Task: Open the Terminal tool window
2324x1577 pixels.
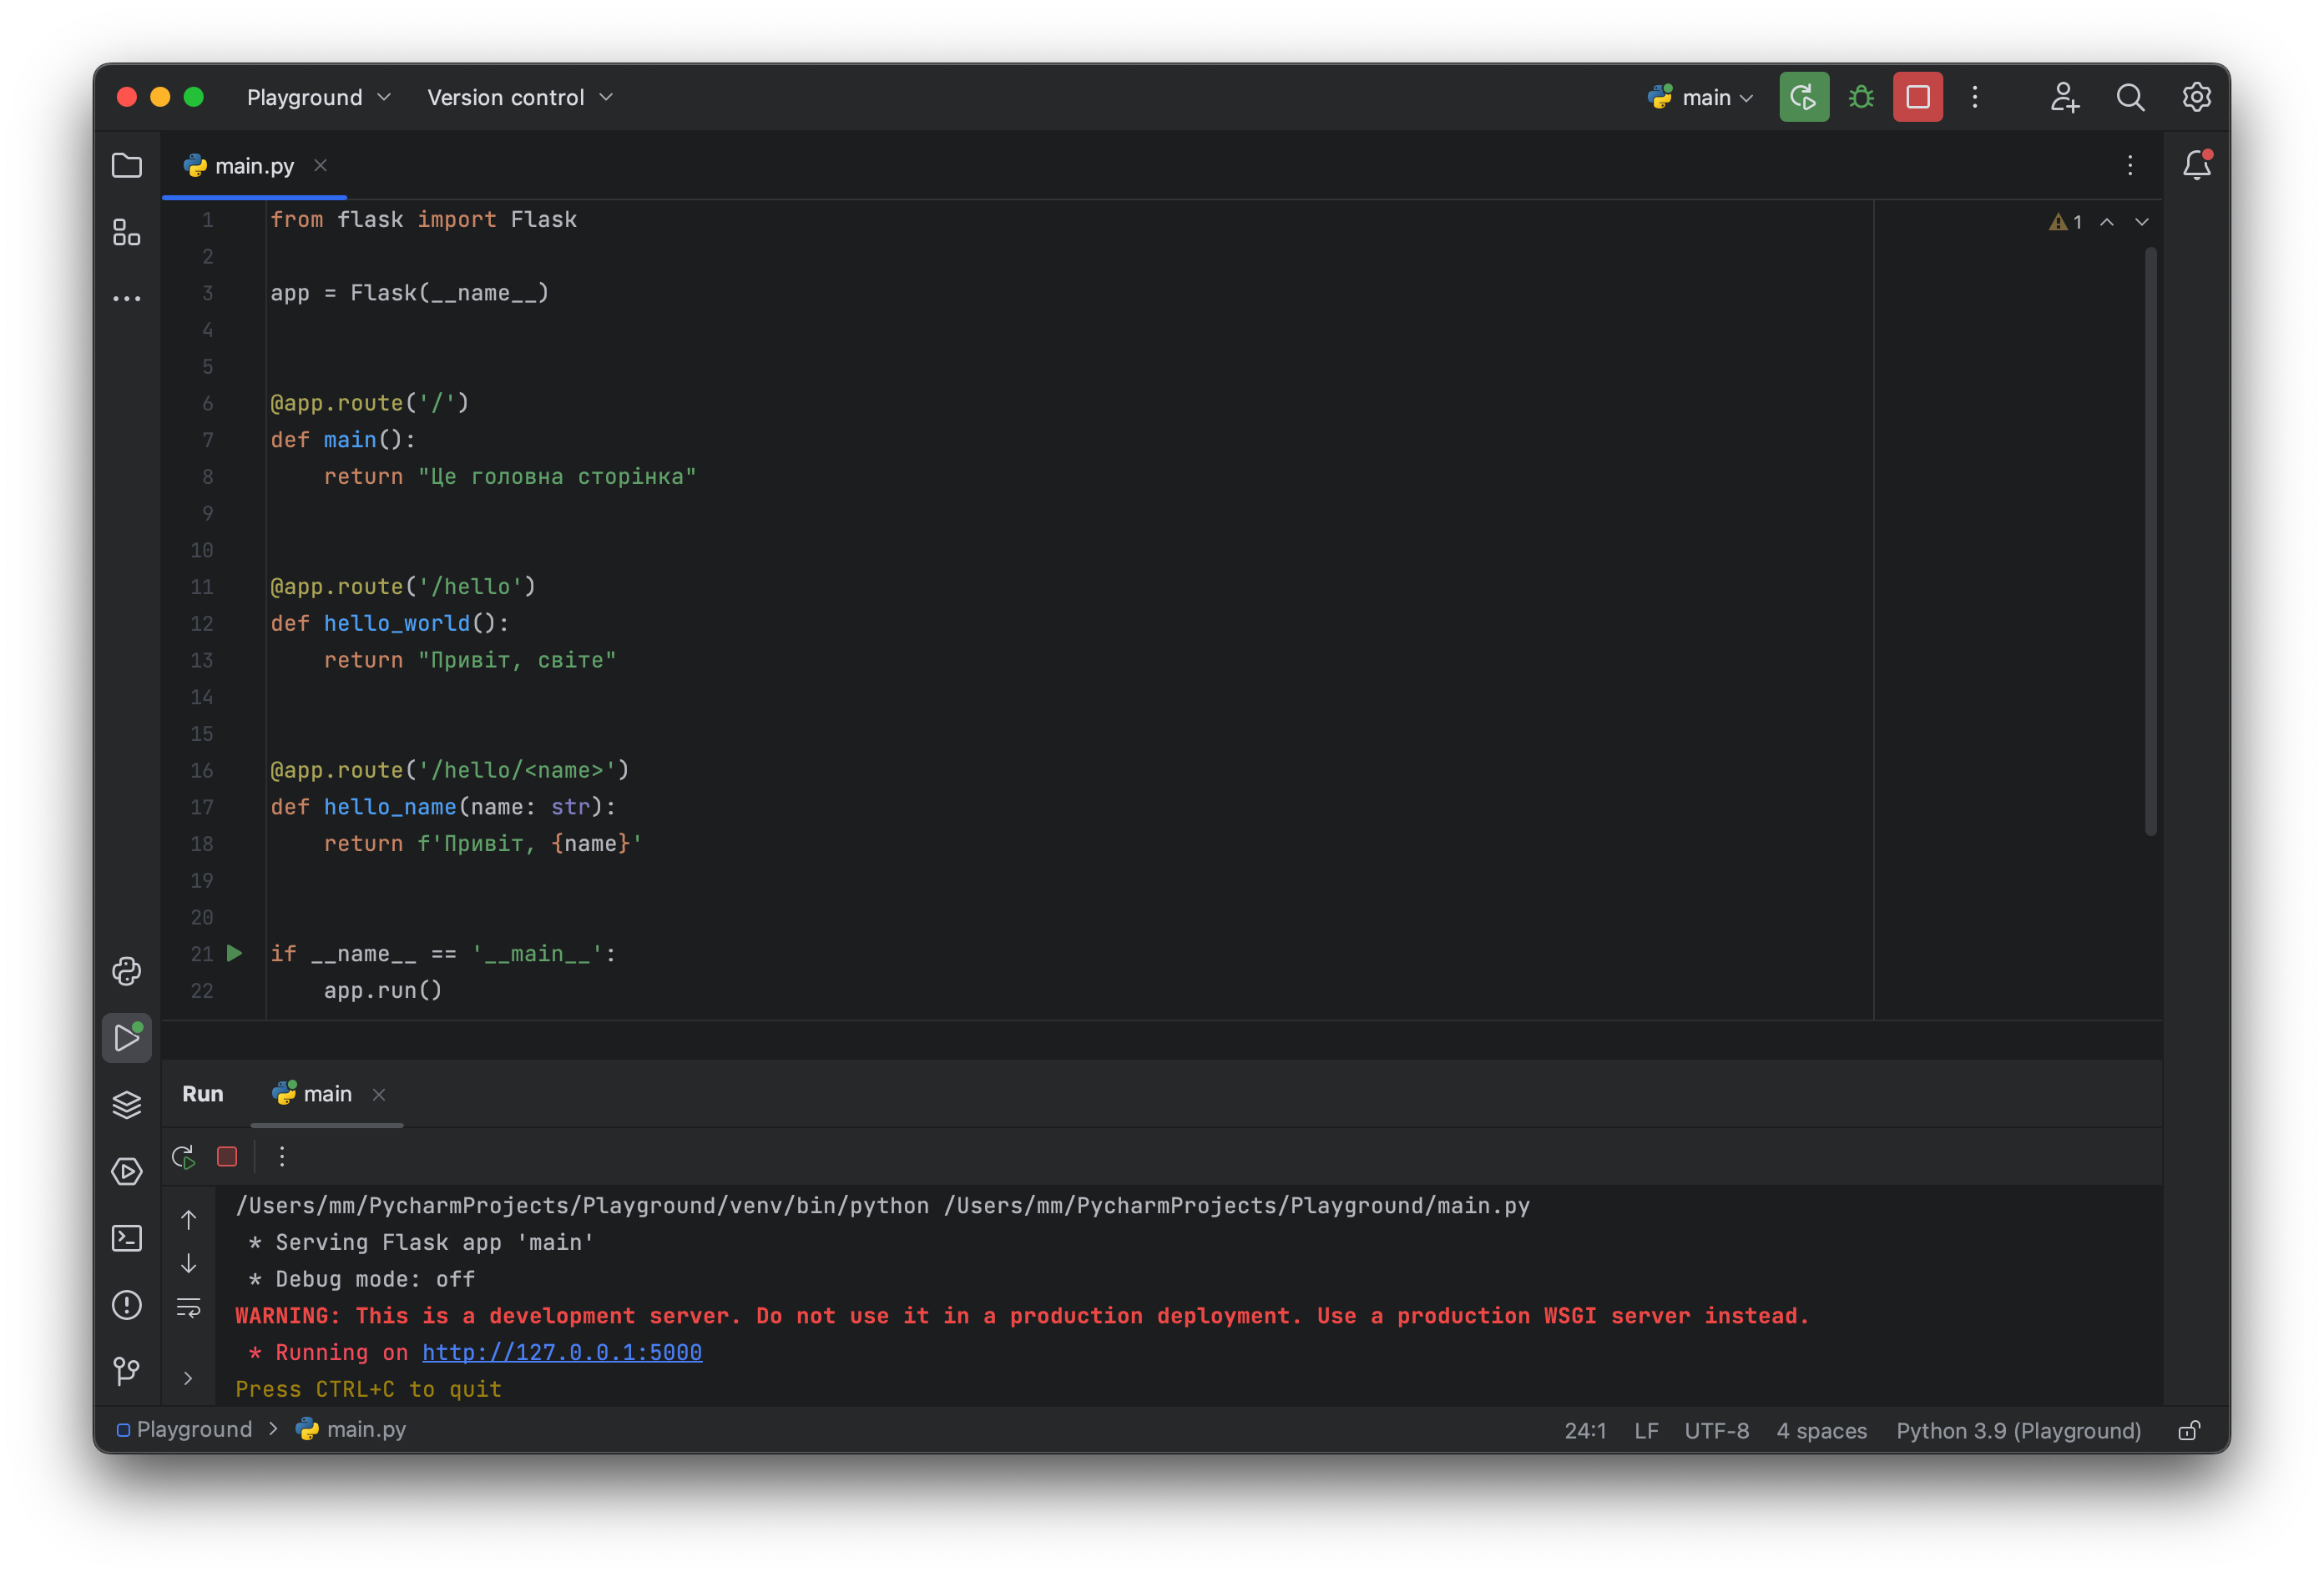Action: (x=126, y=1238)
